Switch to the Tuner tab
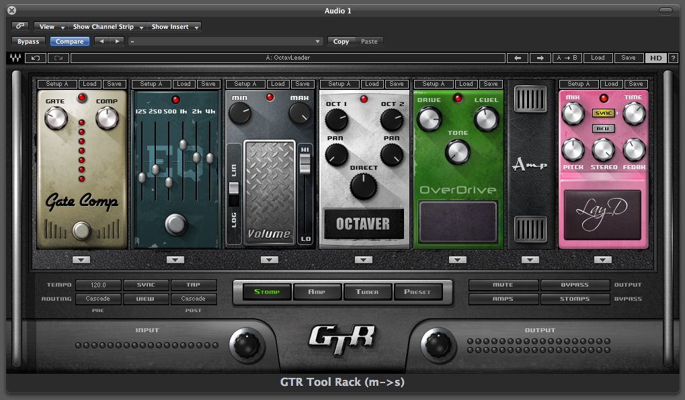 [x=367, y=292]
